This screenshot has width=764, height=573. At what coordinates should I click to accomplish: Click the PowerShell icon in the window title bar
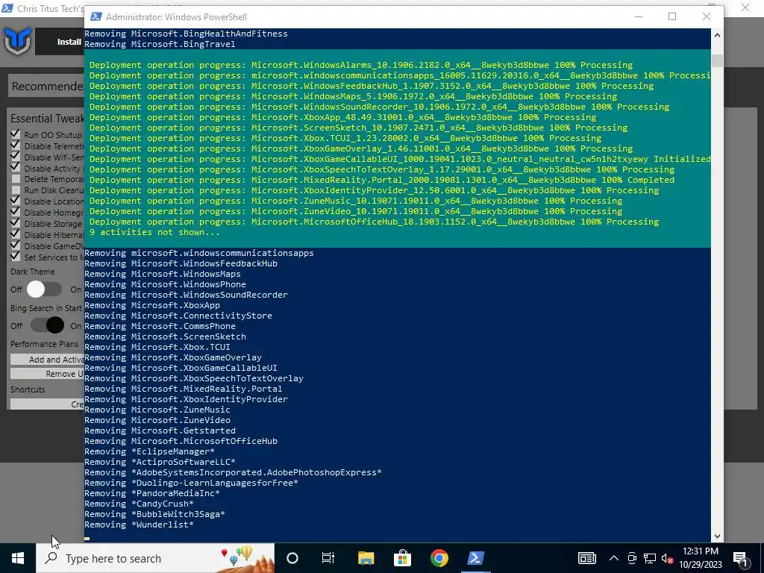tap(96, 16)
